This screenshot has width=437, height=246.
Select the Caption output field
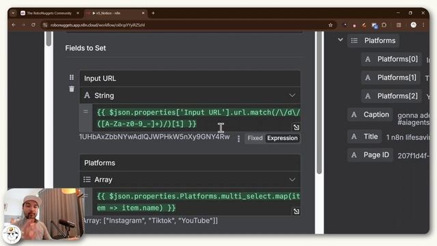click(x=370, y=115)
